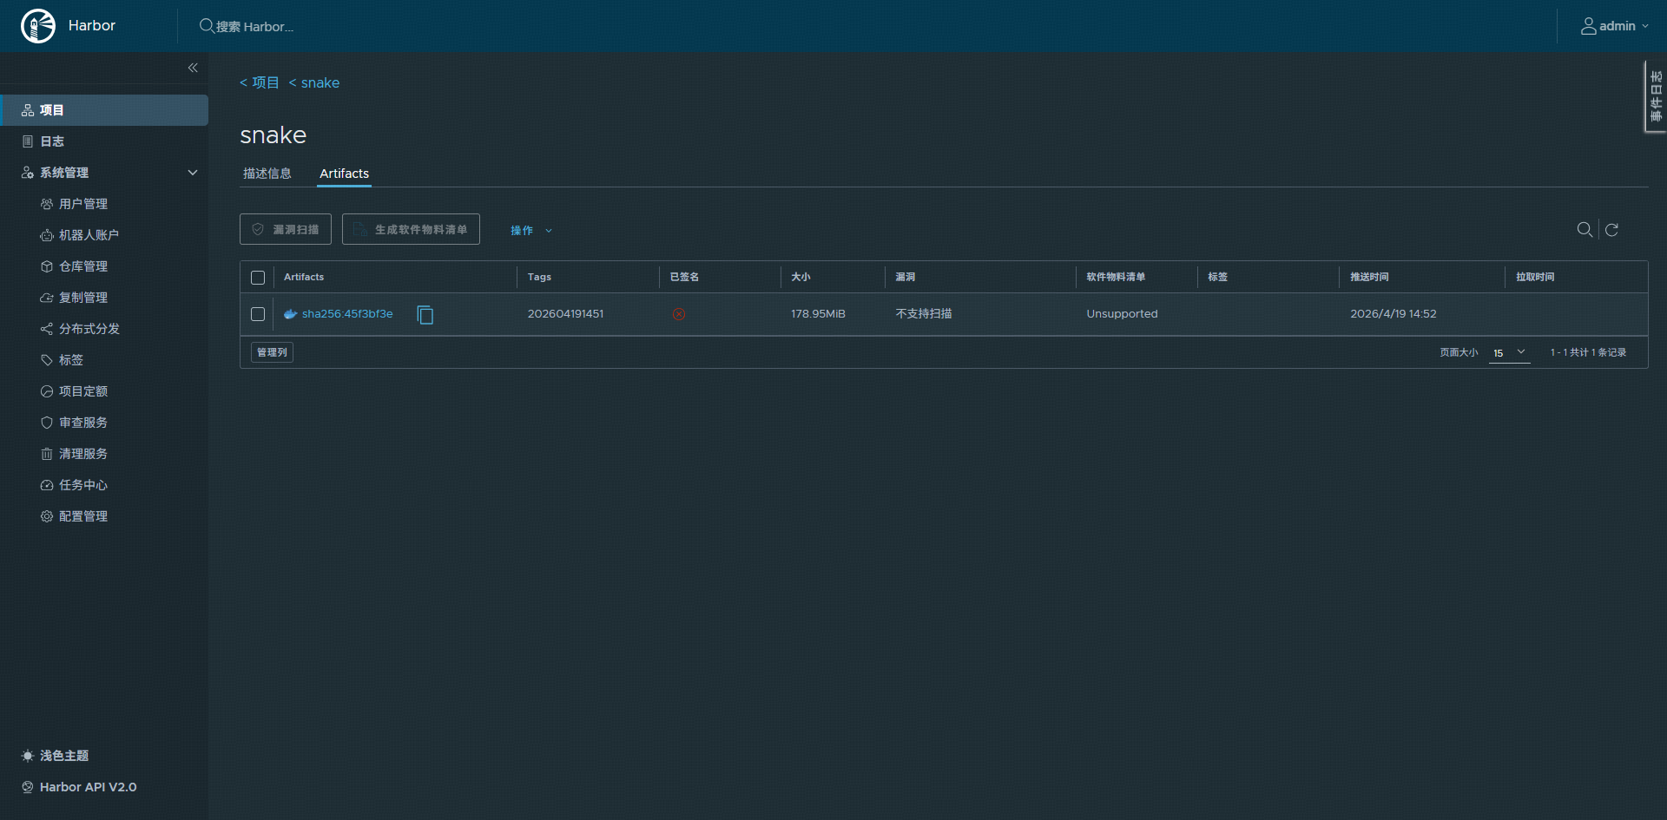Click the 软件物料清单 column header

pyautogui.click(x=1116, y=277)
